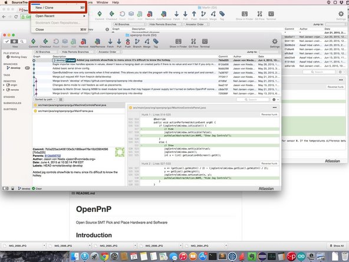
Task: Open diff options gear dropdown in openpnp-trunk
Action: click(x=275, y=100)
